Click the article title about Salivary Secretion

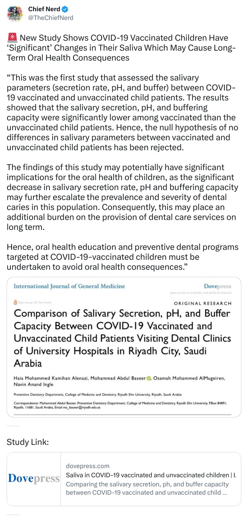click(122, 338)
